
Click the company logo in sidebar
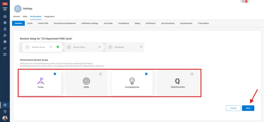coord(5,9)
